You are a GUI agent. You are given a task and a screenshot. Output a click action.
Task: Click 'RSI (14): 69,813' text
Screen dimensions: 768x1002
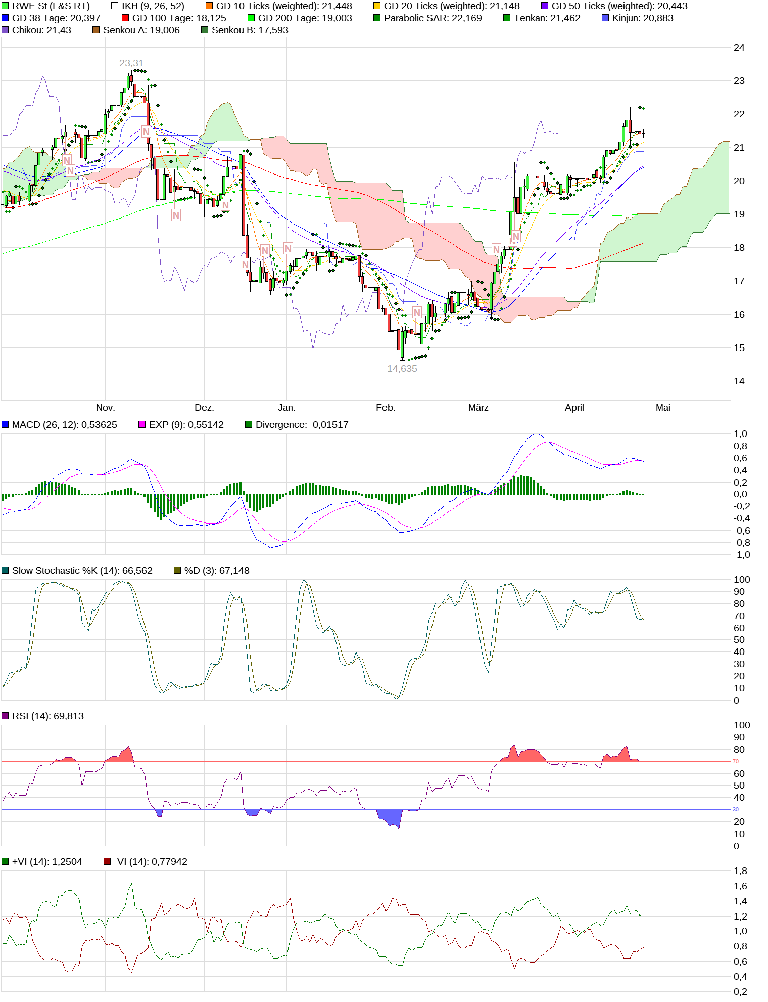[x=48, y=716]
